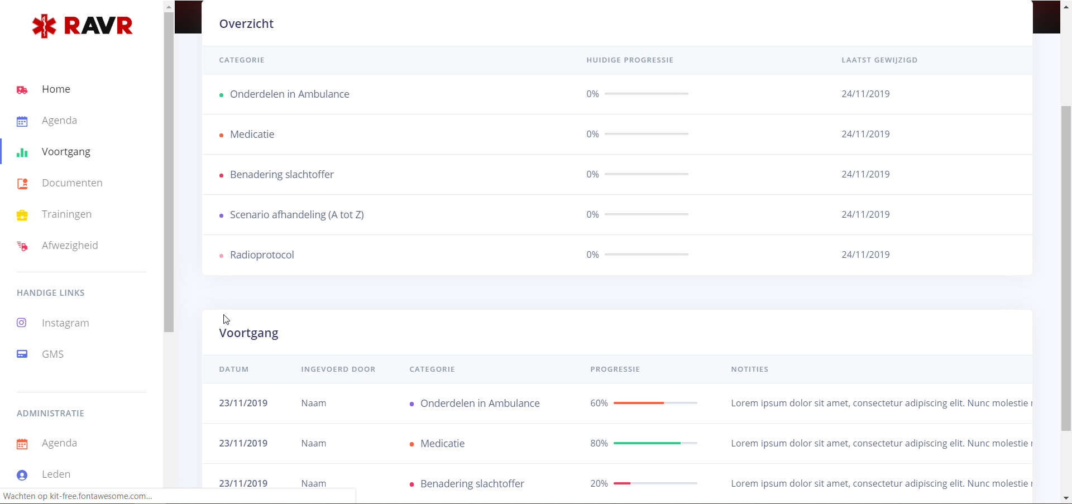Image resolution: width=1072 pixels, height=504 pixels.
Task: Click the 60% progress bar for Onderdelen
Action: coord(655,403)
